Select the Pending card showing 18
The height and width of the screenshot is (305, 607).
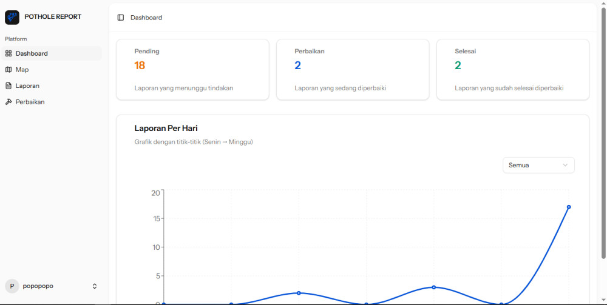coord(192,69)
